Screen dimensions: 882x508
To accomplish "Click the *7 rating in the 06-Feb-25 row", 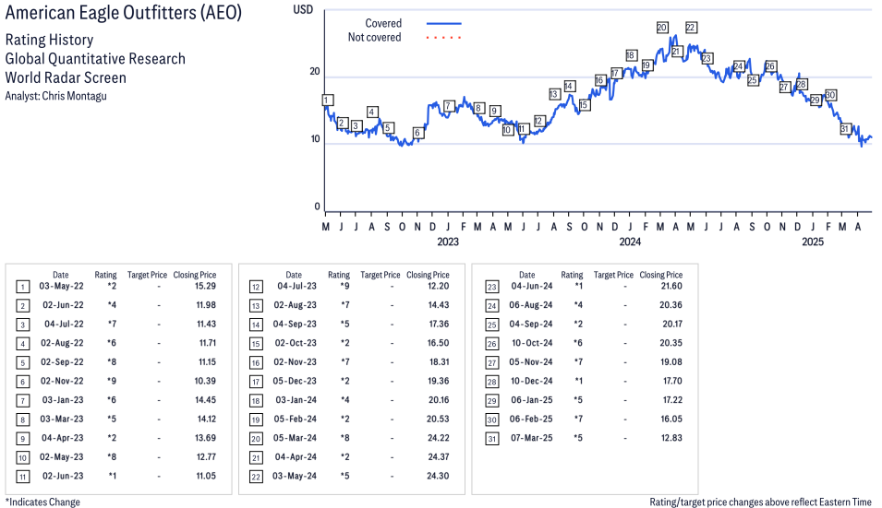I will (578, 419).
